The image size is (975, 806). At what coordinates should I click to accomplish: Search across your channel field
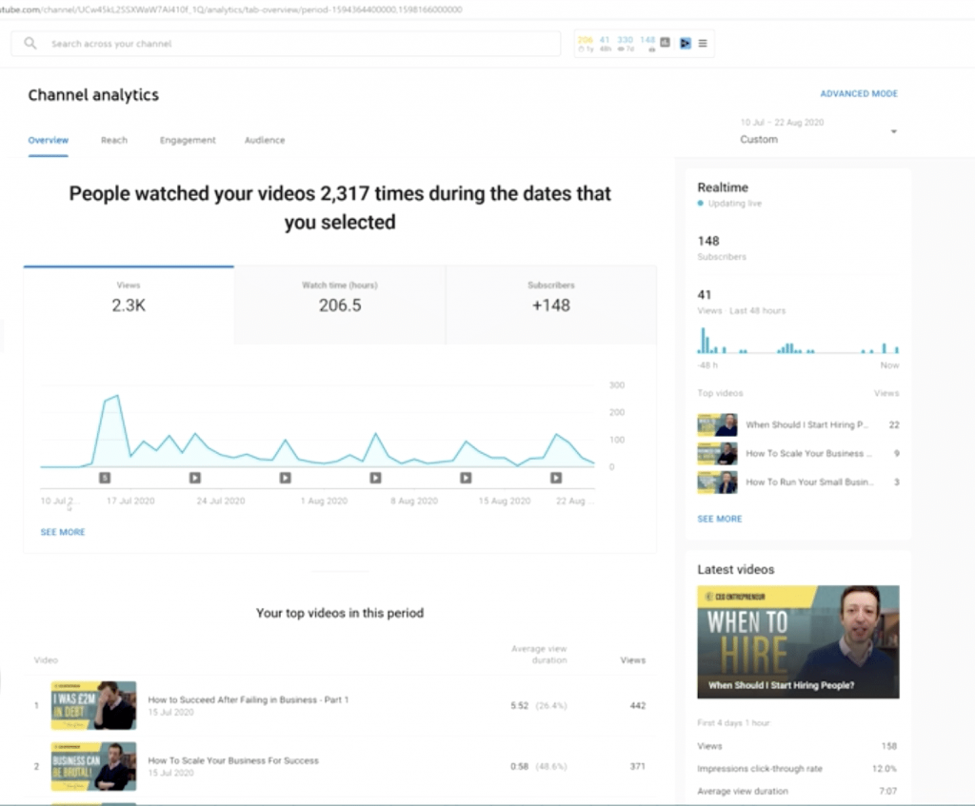(x=286, y=44)
